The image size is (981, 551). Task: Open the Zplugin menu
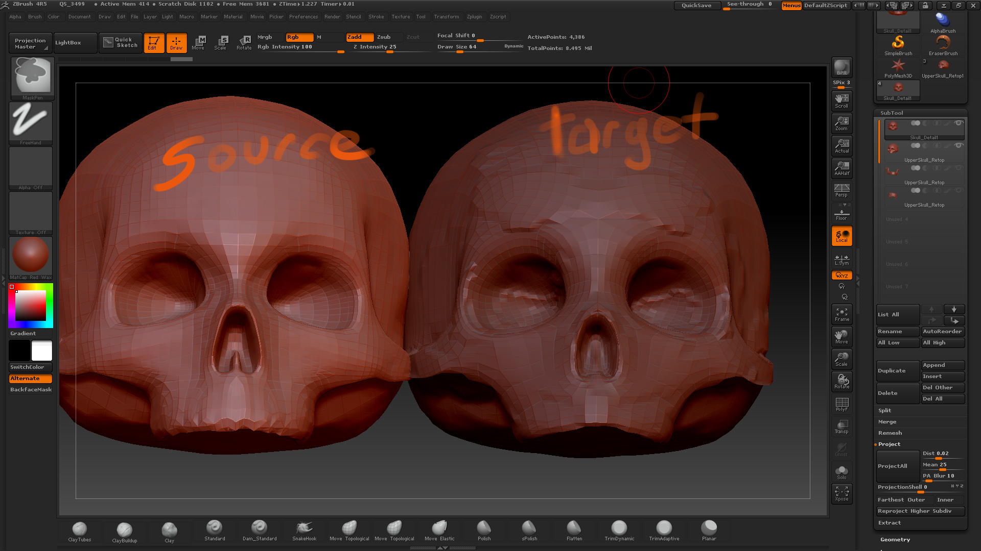pos(474,17)
